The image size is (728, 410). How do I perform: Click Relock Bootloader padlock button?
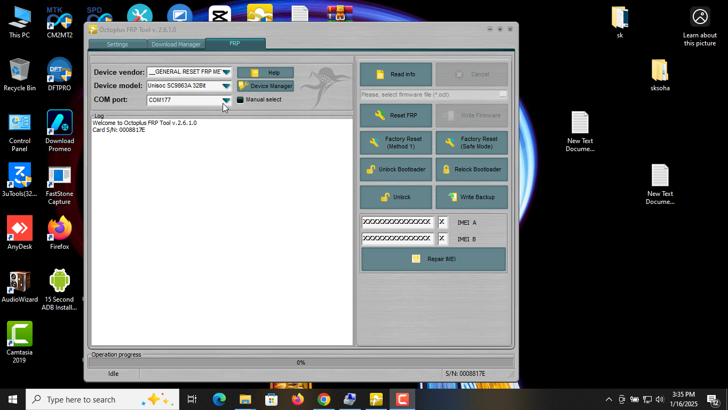pyautogui.click(x=471, y=169)
